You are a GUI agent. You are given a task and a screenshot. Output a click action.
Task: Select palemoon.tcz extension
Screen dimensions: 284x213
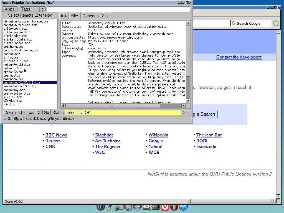coord(30,79)
